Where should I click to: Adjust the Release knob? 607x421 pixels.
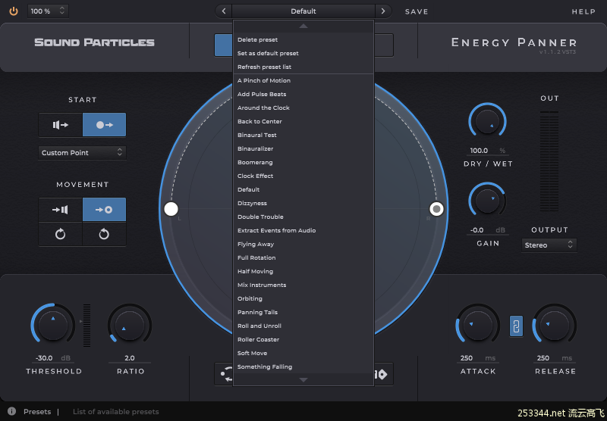point(555,326)
